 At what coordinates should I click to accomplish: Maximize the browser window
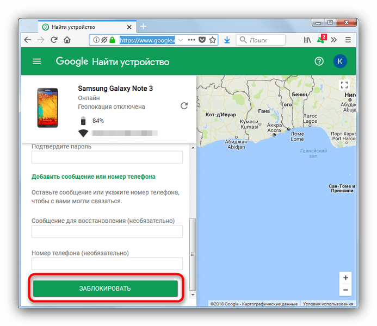coord(330,22)
